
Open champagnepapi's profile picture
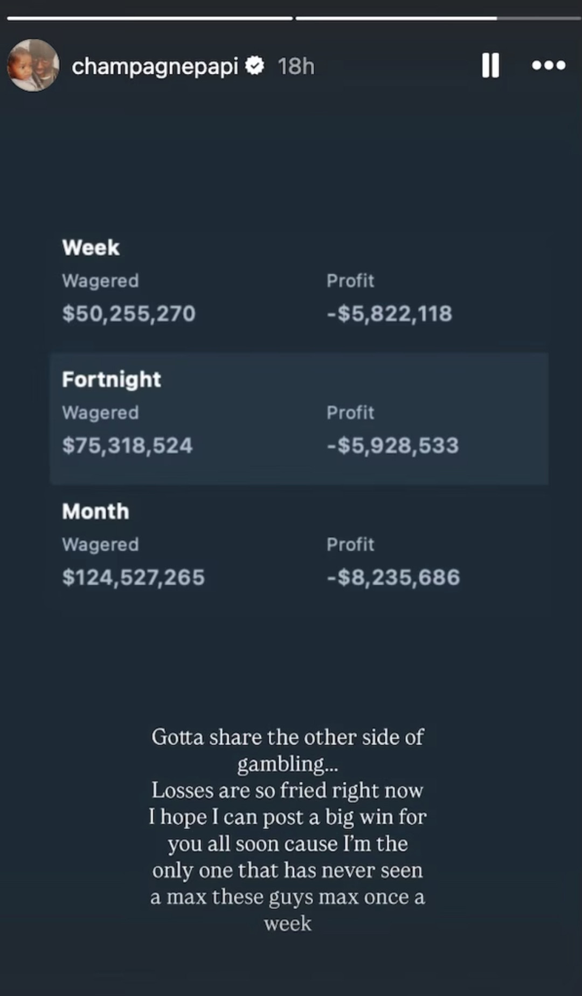33,66
